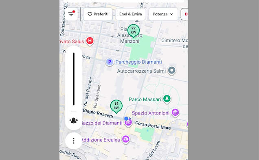Tap the blue current location dot
Viewport: 259px width, 160px height.
126,119
